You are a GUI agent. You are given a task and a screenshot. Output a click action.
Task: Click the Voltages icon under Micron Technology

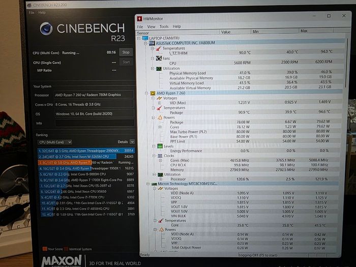[x=161, y=189]
